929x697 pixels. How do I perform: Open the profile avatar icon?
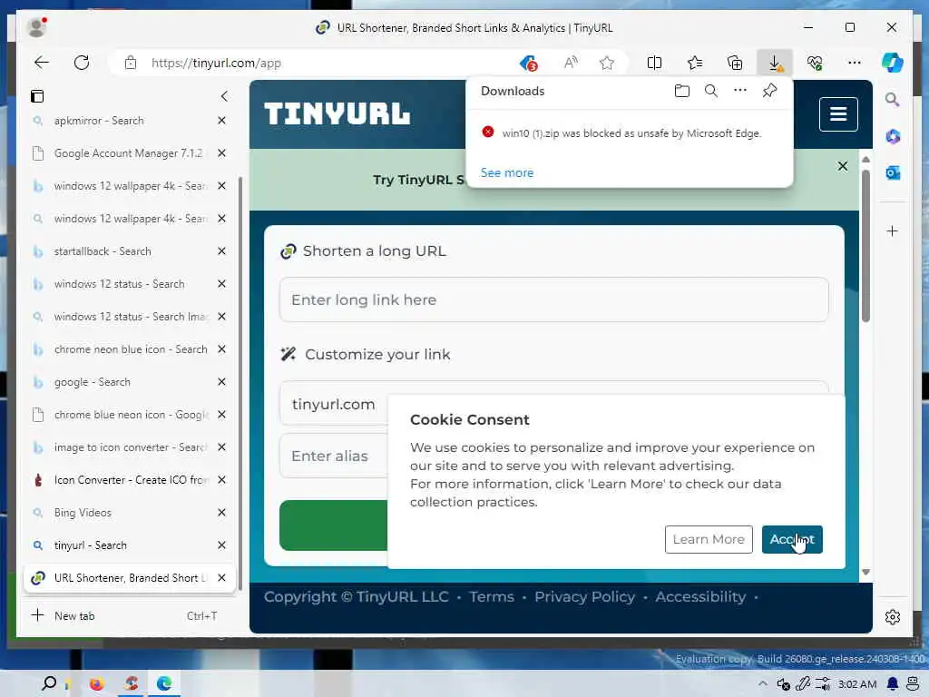[36, 27]
